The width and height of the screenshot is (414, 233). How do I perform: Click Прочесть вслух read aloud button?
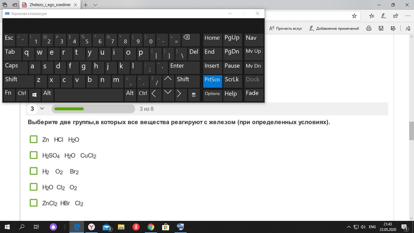285,28
